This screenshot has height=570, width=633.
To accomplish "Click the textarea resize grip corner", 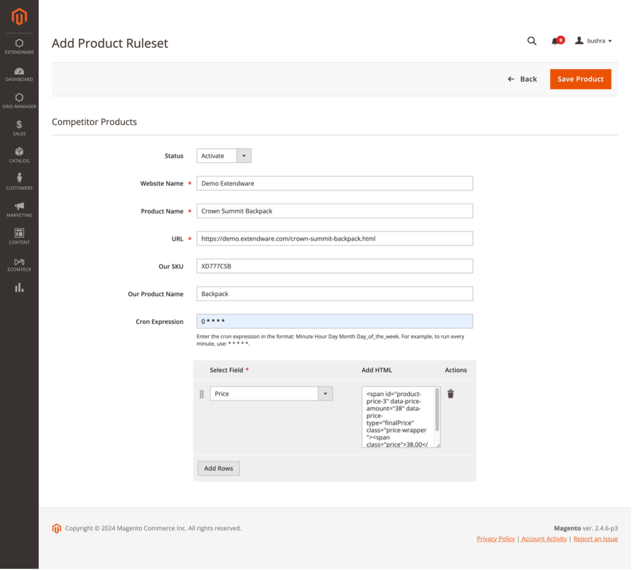I will click(x=439, y=446).
